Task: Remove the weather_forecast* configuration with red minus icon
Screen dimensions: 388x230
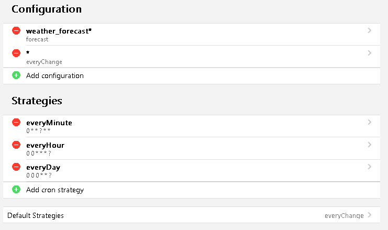Action: 16,31
